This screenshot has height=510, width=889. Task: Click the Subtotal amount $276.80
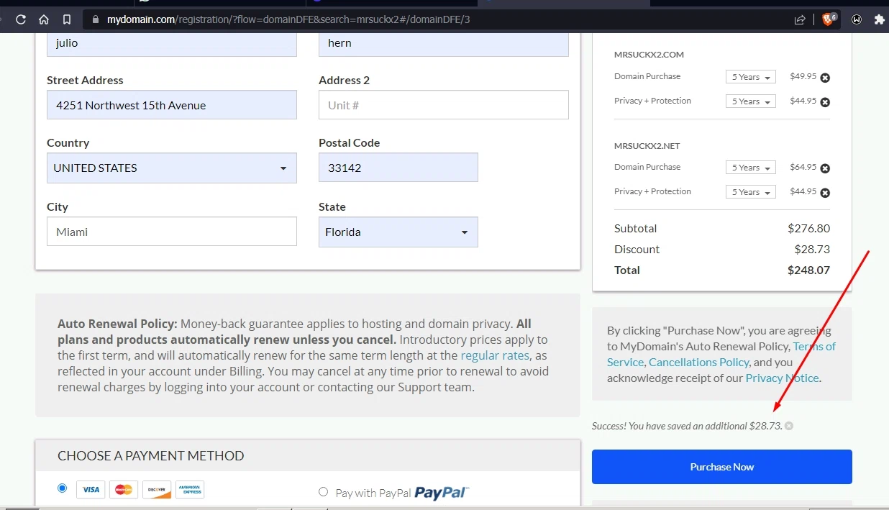(808, 228)
